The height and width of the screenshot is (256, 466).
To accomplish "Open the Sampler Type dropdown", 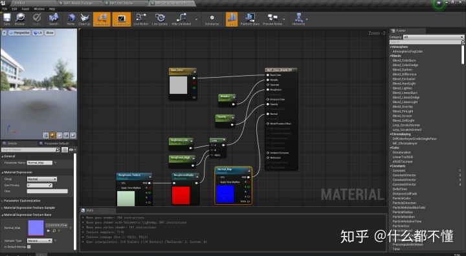I will tap(39, 240).
